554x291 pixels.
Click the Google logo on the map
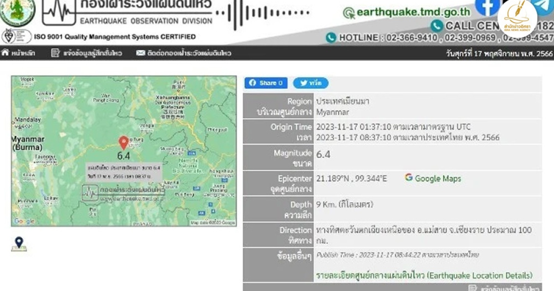coord(24,221)
